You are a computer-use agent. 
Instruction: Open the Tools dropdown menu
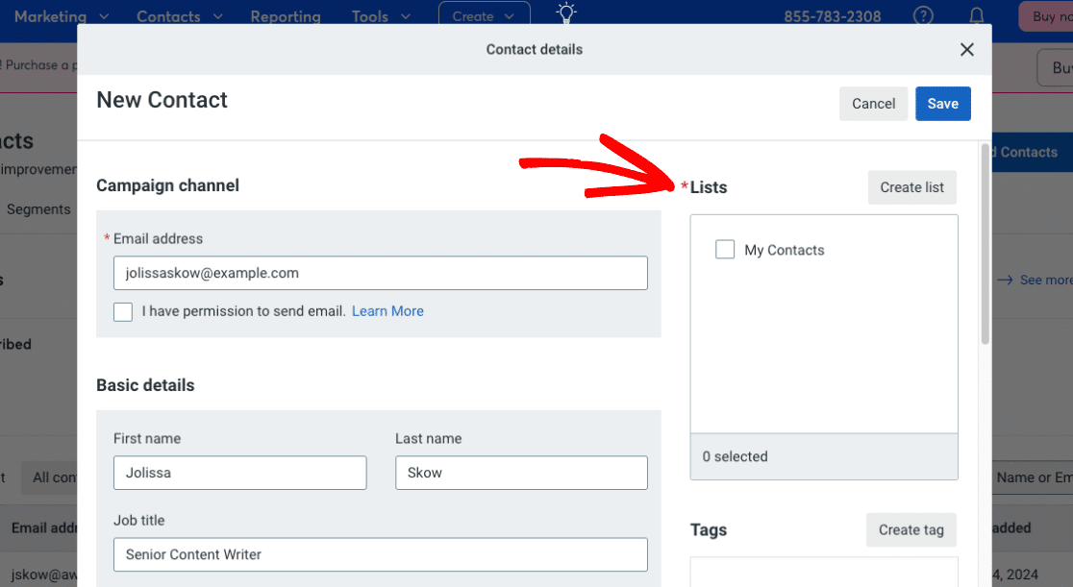click(x=380, y=15)
